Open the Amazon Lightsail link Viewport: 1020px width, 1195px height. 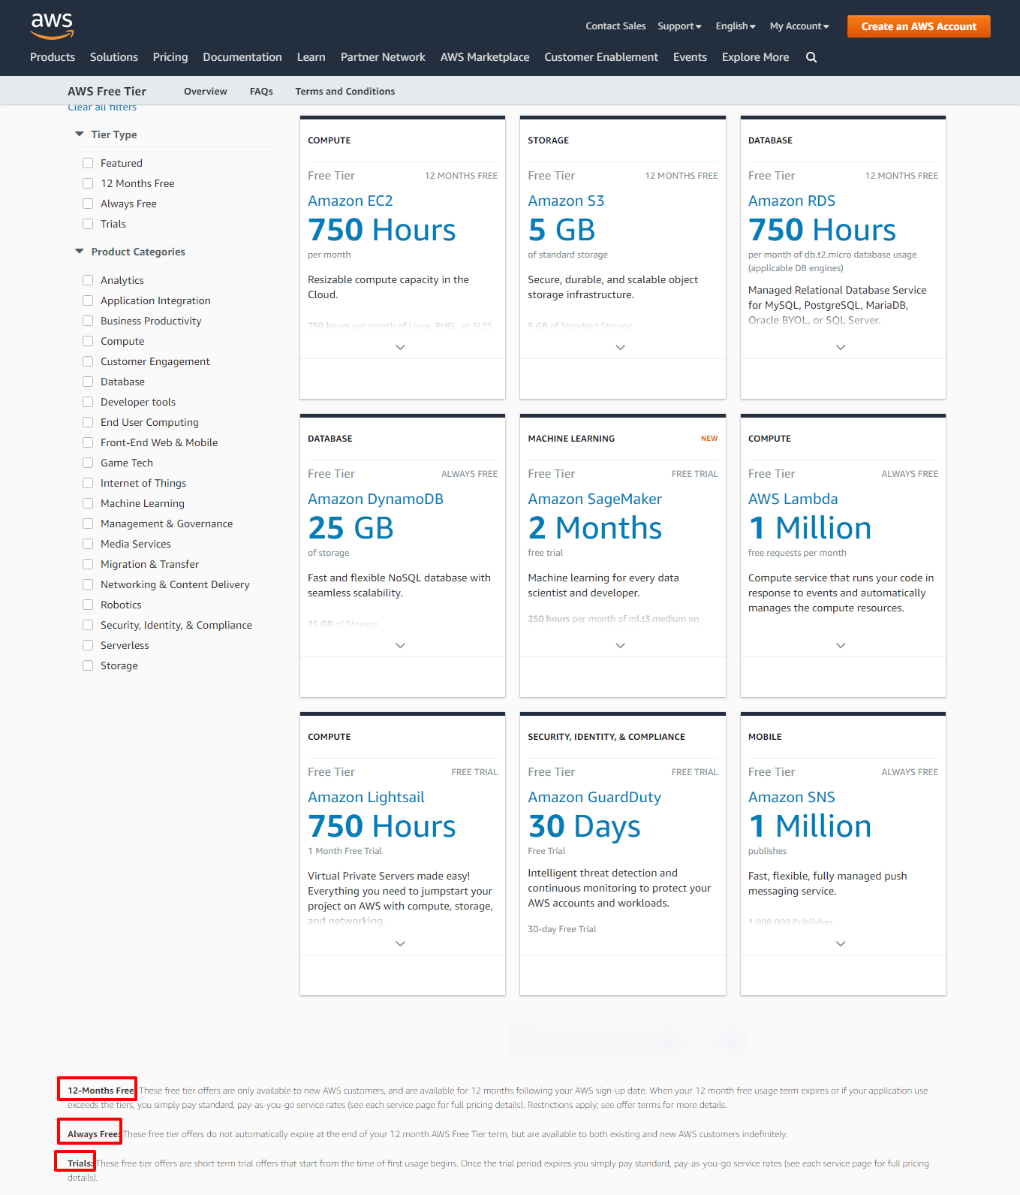[366, 797]
